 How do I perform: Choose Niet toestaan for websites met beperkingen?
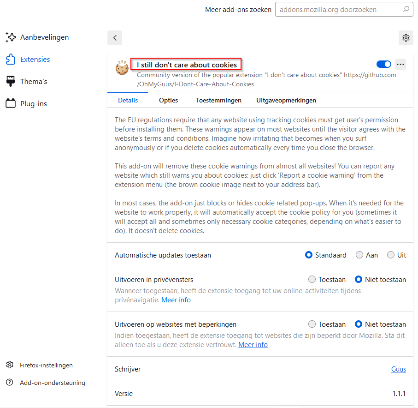tap(359, 324)
